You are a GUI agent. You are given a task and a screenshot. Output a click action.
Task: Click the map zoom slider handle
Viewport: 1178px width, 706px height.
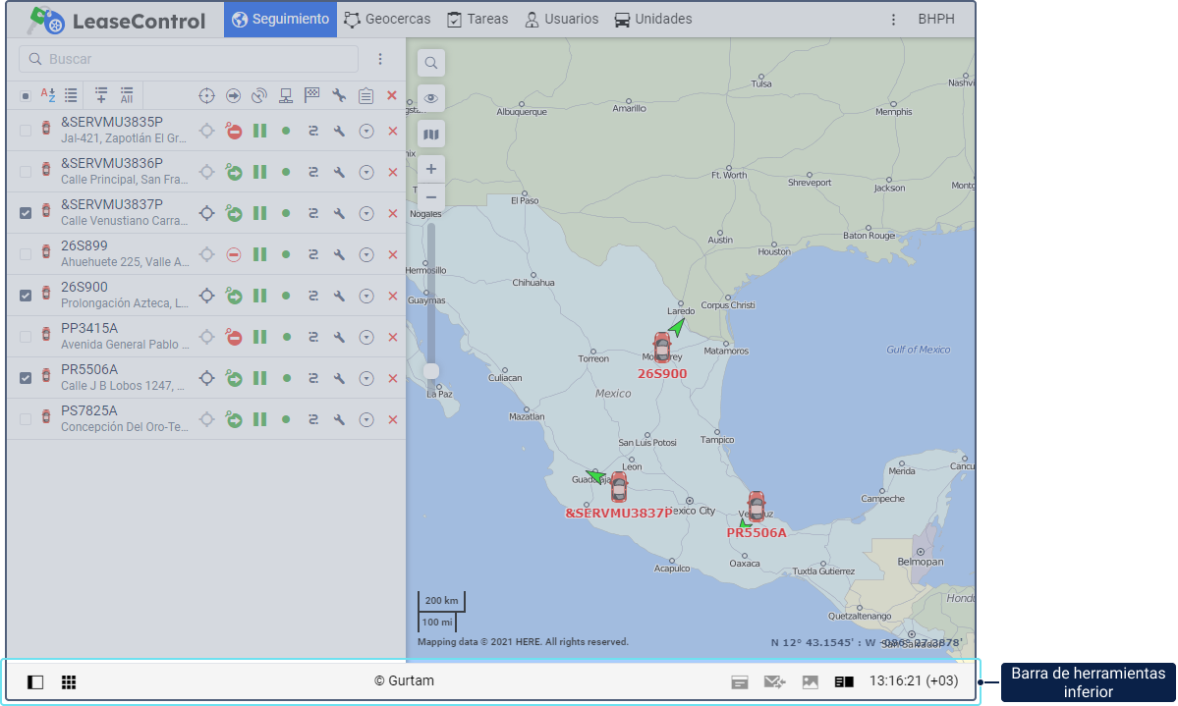point(431,370)
